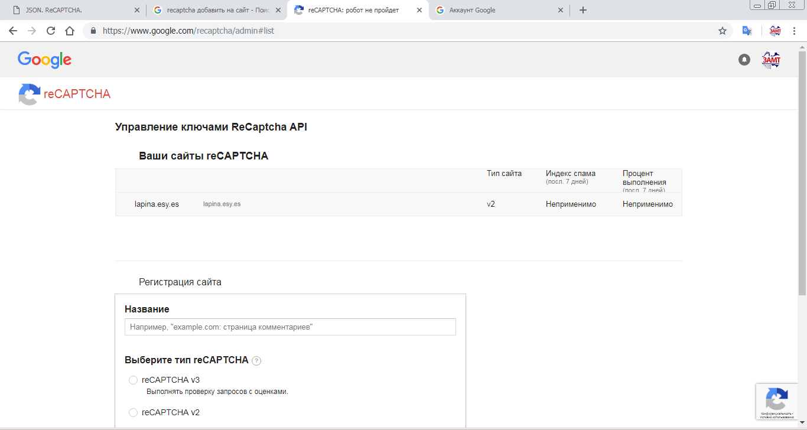Switch to Аккаунт Google tab

click(x=499, y=10)
